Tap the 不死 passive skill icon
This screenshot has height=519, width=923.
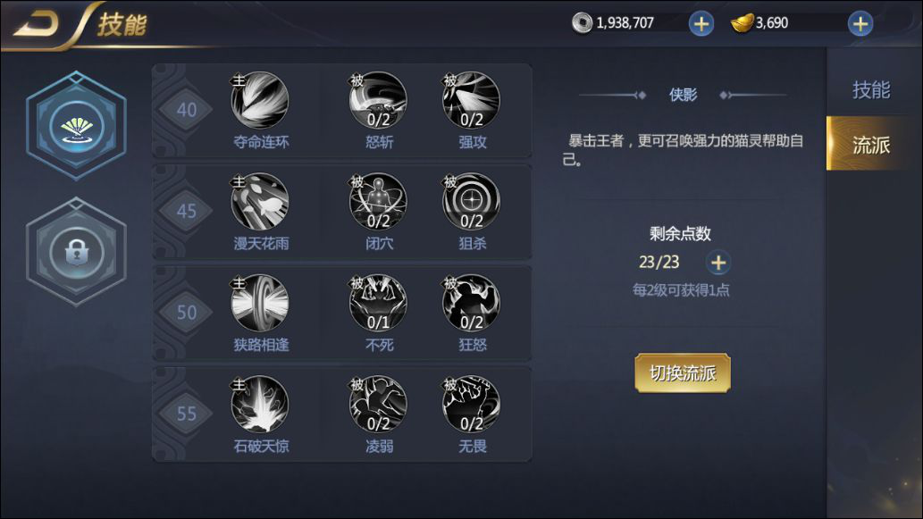coord(378,303)
